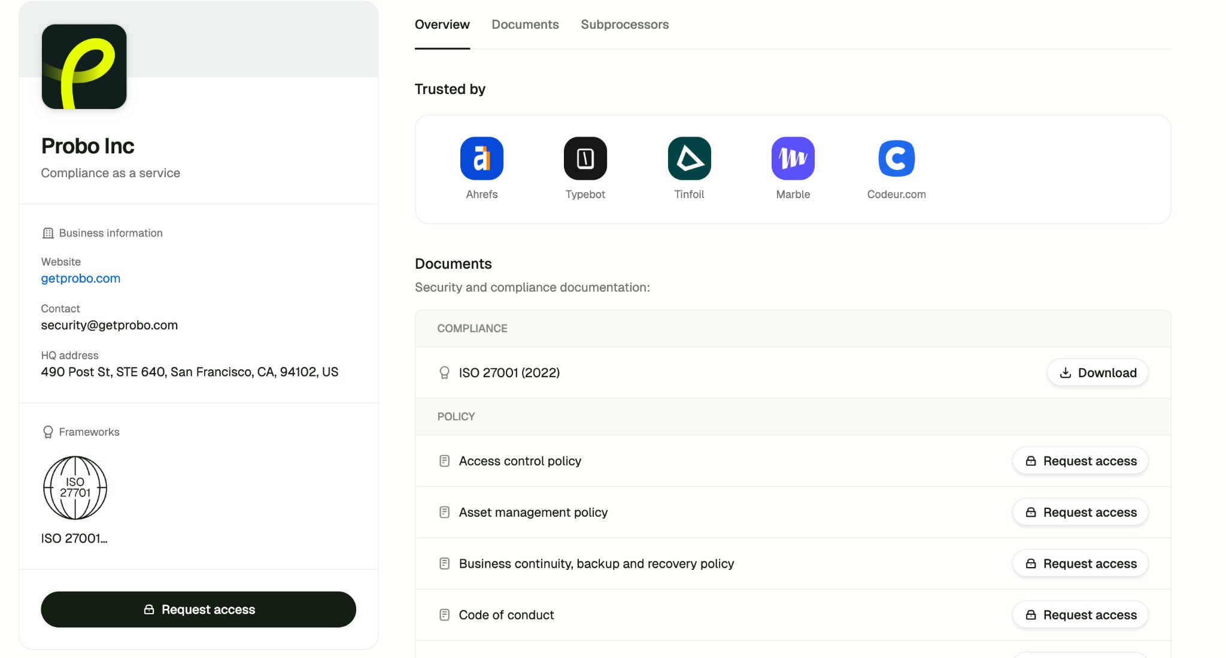Click the Typebot company name

(585, 195)
